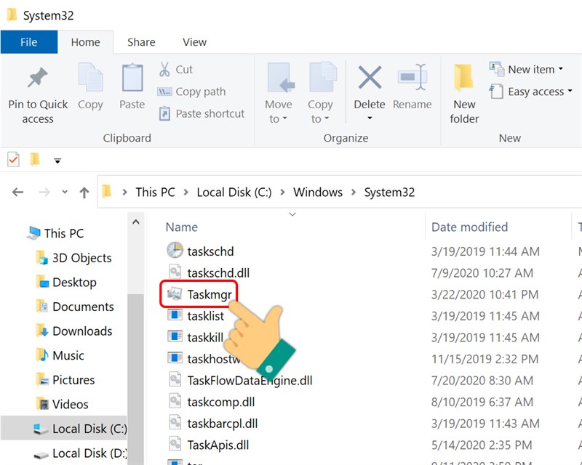Image resolution: width=582 pixels, height=465 pixels.
Task: Click the Paste shortcut icon
Action: [x=166, y=113]
